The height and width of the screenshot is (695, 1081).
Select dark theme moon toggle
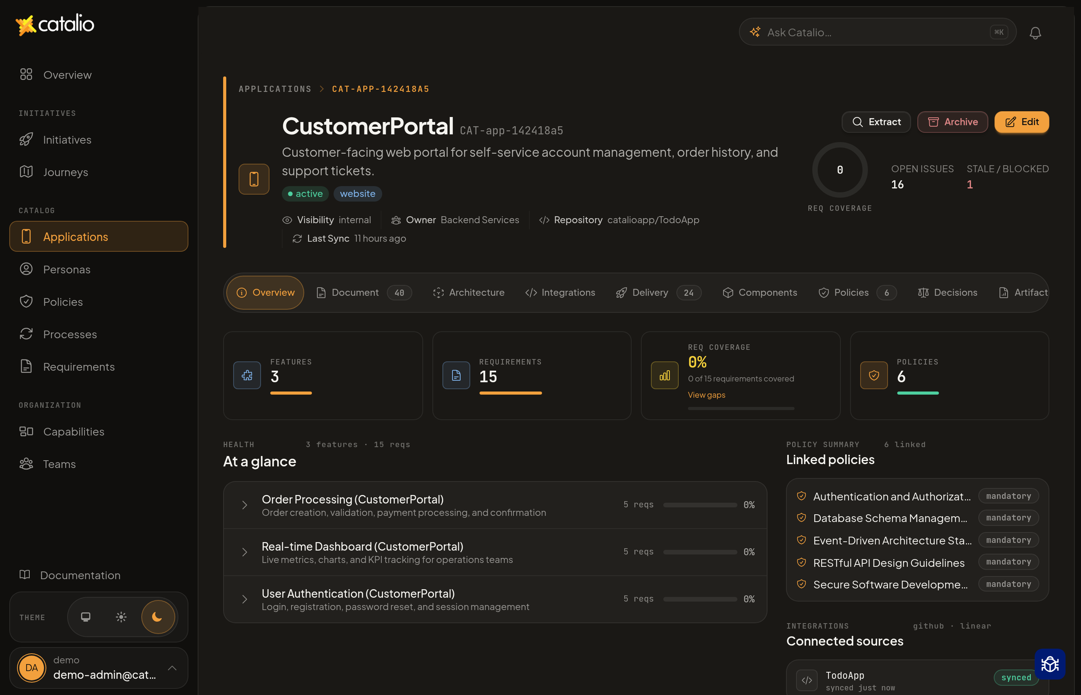tap(158, 617)
